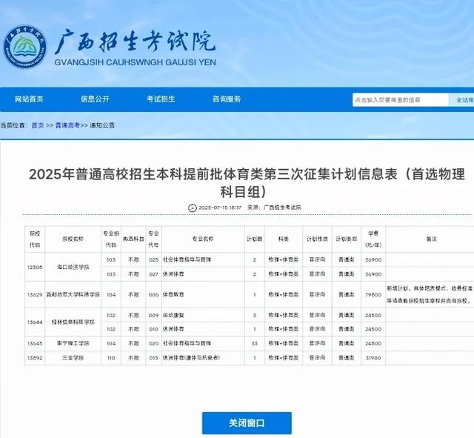Click the clock icon beside the publish date
This screenshot has width=474, height=438.
pyautogui.click(x=193, y=208)
